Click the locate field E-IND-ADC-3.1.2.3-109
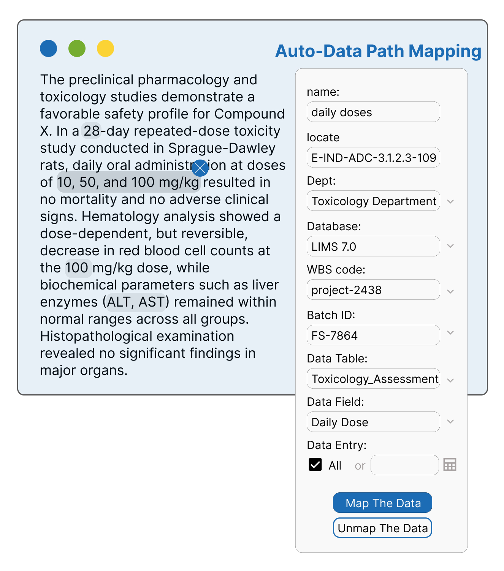504x571 pixels. click(x=373, y=158)
